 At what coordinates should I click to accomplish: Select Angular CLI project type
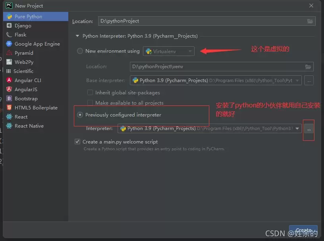pos(36,80)
